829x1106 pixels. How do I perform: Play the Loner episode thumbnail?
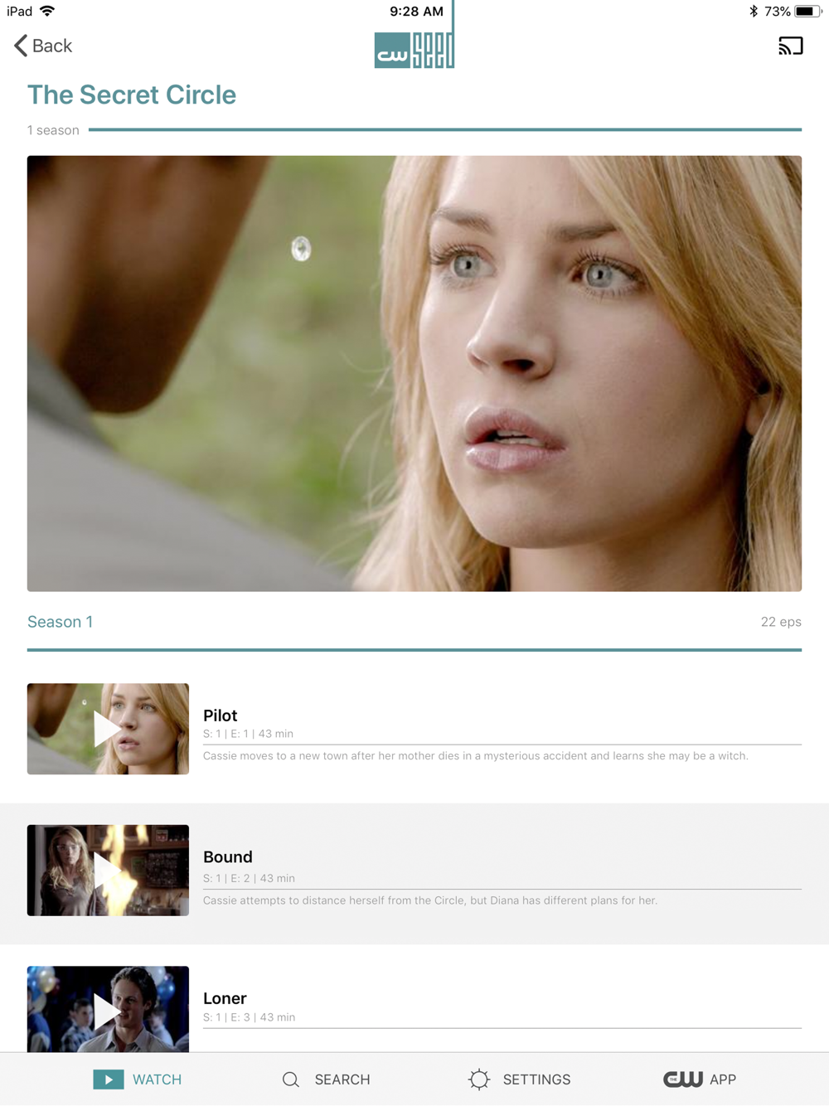coord(108,1009)
